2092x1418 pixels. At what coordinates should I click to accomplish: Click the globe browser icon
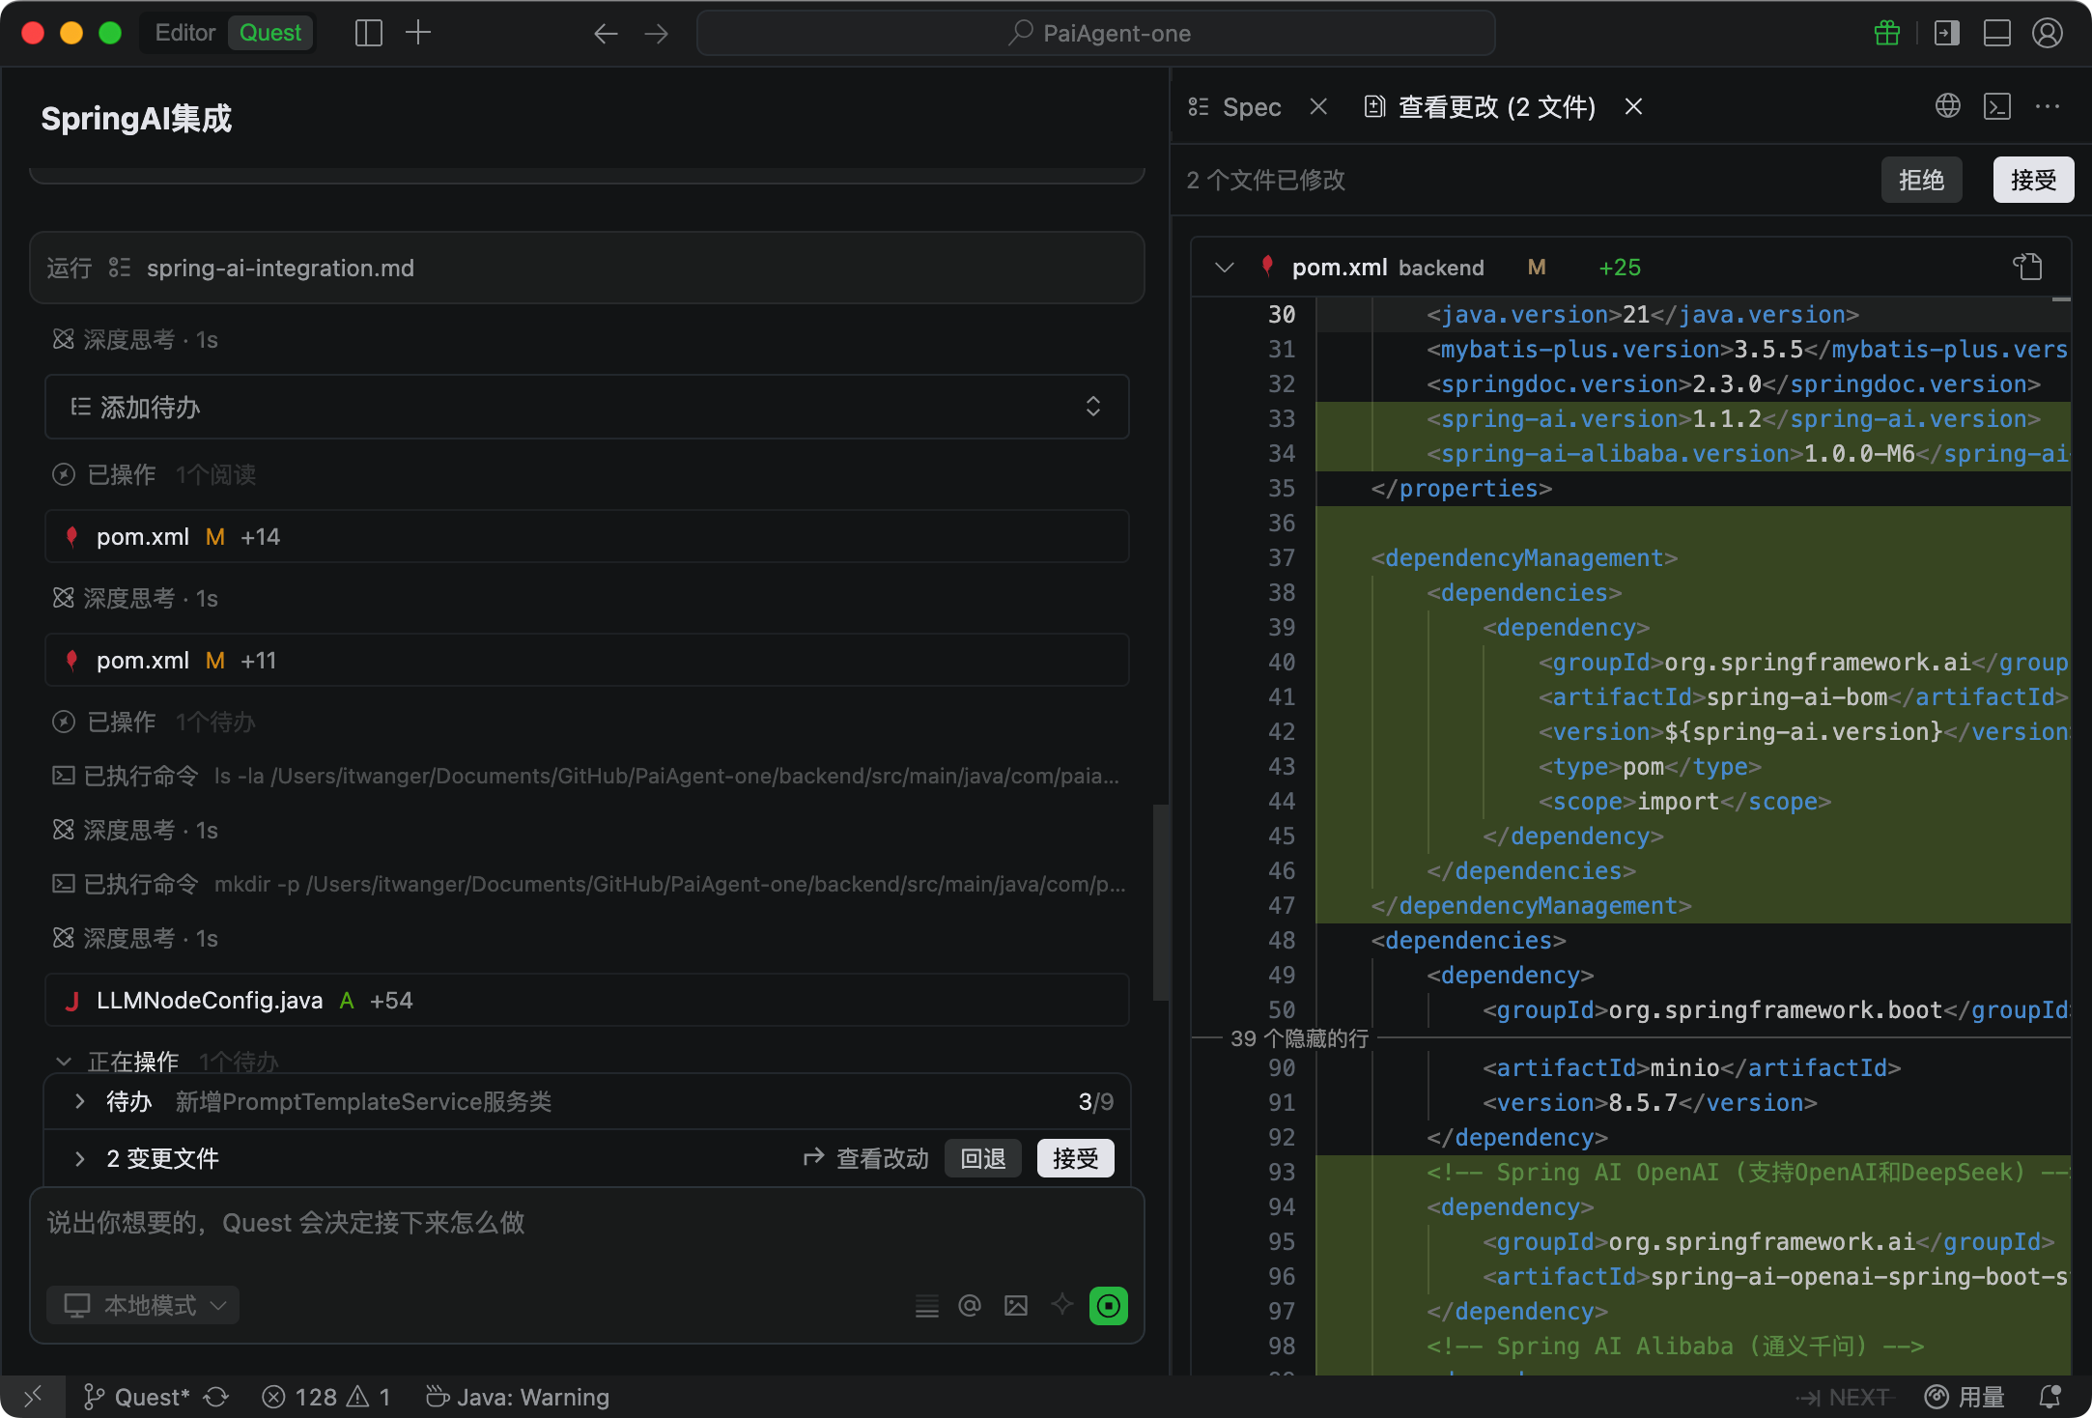point(1947,106)
